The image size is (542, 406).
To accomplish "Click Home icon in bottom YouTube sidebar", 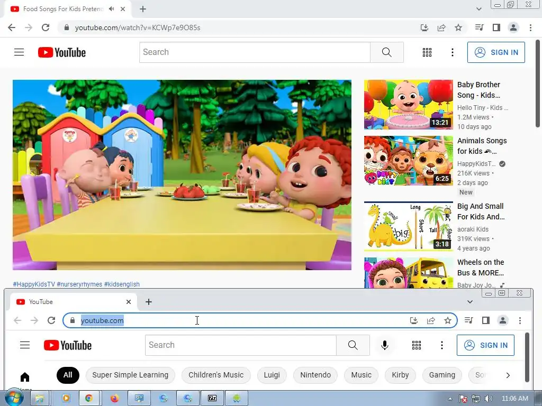I will click(x=25, y=377).
